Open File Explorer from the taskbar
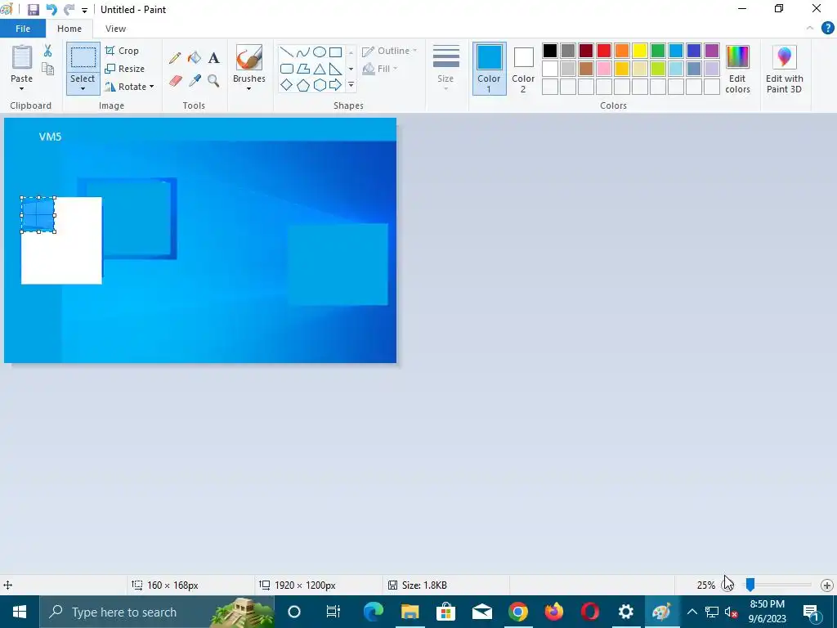The height and width of the screenshot is (628, 837). pos(410,612)
